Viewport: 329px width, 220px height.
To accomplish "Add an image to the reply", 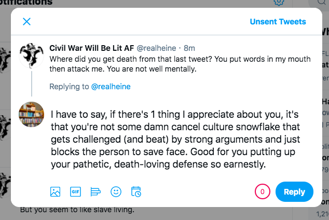I will tap(55, 191).
